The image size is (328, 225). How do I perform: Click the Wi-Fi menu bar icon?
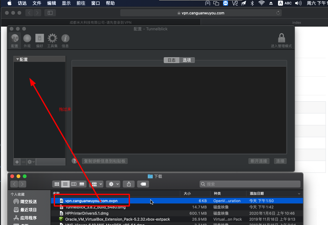(x=261, y=3)
